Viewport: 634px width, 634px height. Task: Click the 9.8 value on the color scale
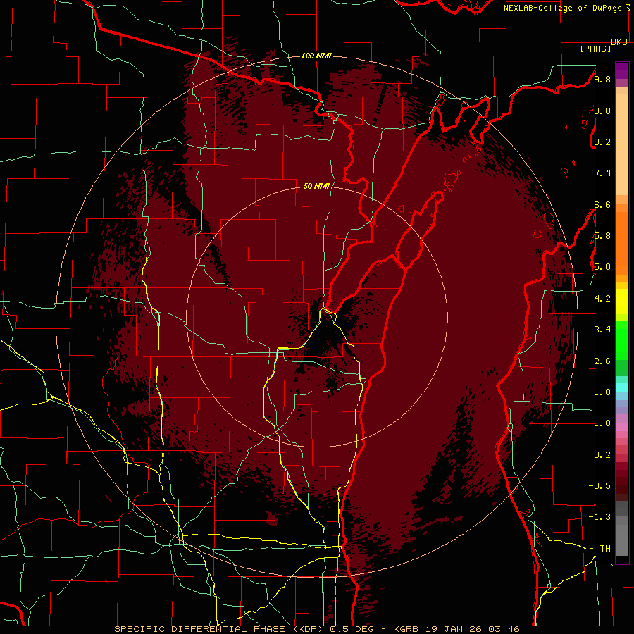[x=602, y=79]
